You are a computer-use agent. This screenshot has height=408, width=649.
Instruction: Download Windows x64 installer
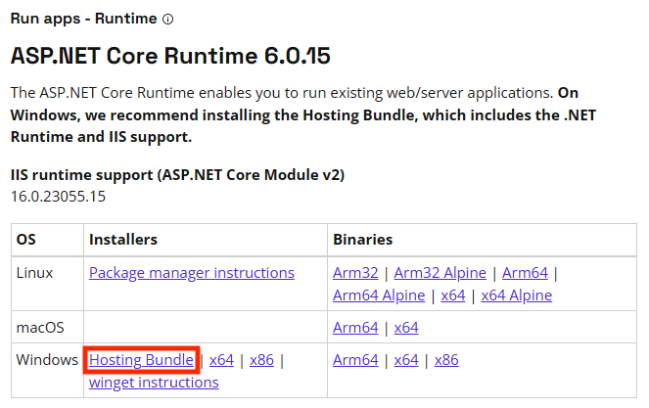tap(221, 360)
